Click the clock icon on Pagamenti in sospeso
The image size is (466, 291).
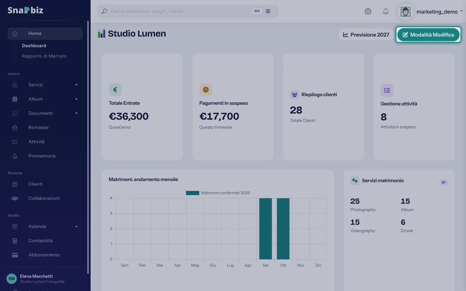pyautogui.click(x=206, y=90)
